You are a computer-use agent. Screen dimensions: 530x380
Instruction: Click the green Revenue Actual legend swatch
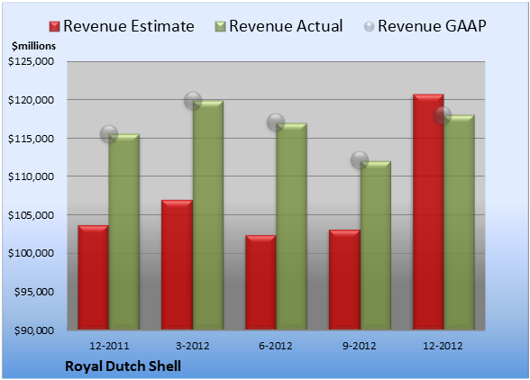(220, 27)
